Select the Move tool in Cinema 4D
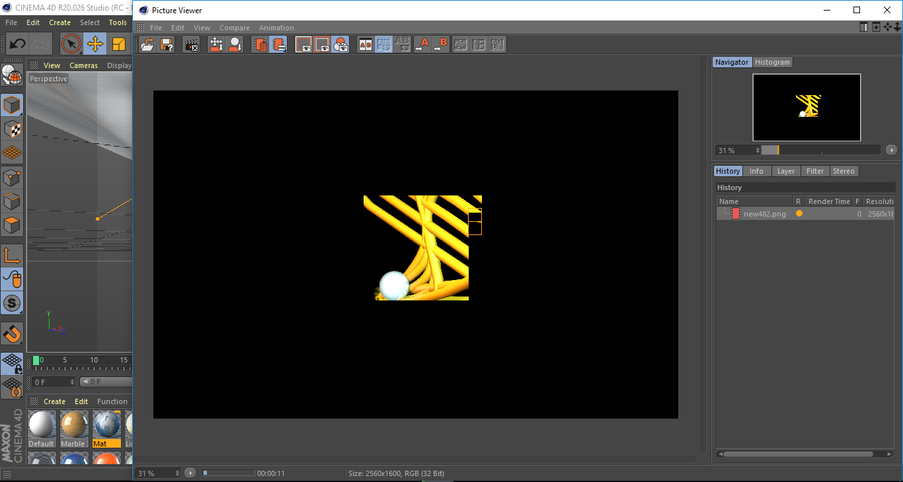 [95, 44]
